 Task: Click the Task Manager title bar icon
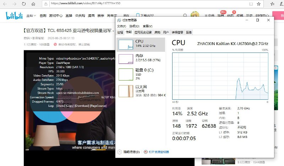pos(119,20)
